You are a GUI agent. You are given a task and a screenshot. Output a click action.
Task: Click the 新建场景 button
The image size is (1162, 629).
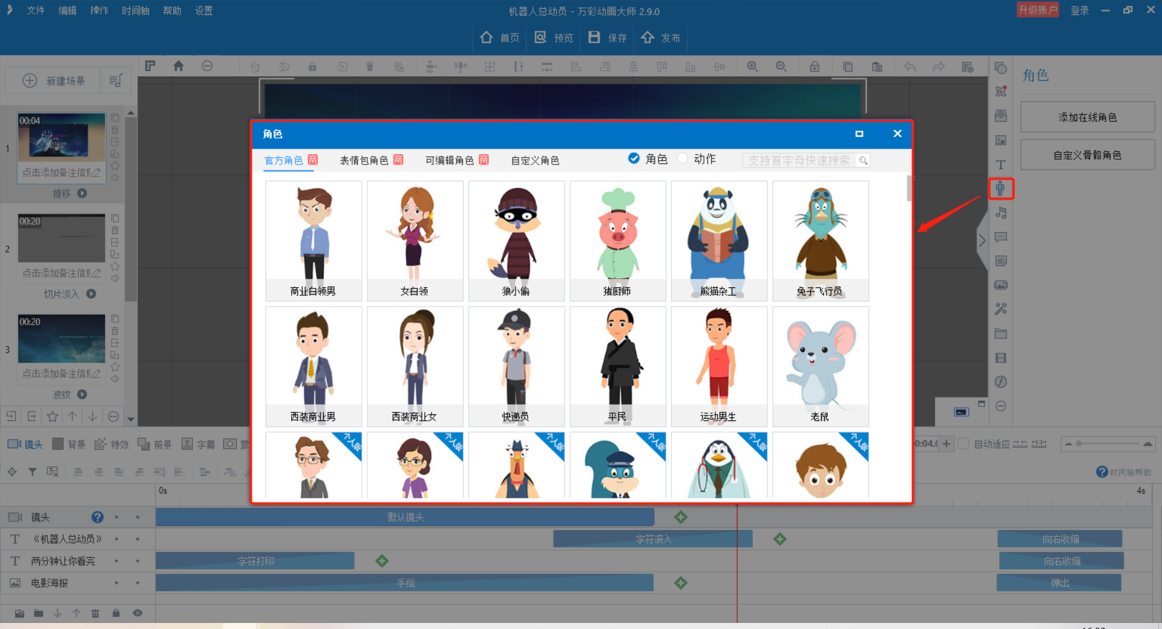click(x=53, y=80)
